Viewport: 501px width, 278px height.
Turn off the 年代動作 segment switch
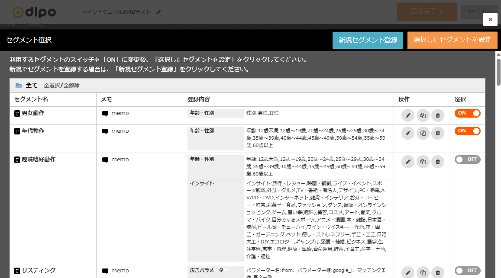click(468, 131)
